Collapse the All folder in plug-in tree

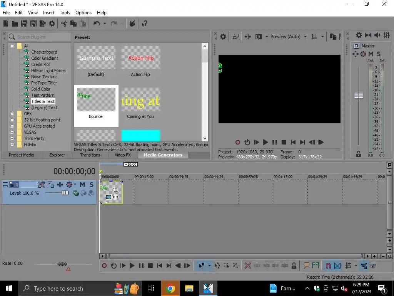(x=12, y=46)
